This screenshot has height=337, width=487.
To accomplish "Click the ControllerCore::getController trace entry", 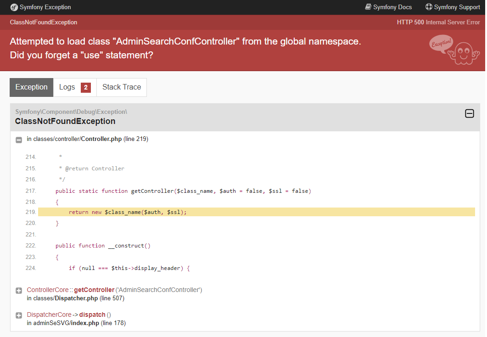I will 114,290.
